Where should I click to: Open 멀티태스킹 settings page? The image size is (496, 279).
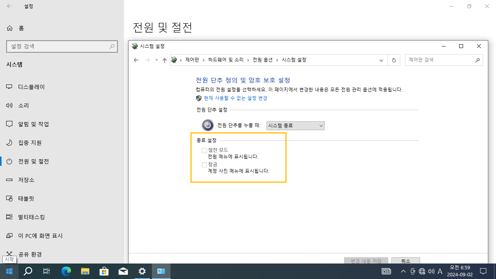coord(62,217)
